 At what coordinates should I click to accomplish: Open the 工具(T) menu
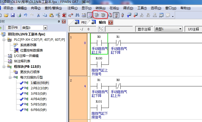[142, 8]
